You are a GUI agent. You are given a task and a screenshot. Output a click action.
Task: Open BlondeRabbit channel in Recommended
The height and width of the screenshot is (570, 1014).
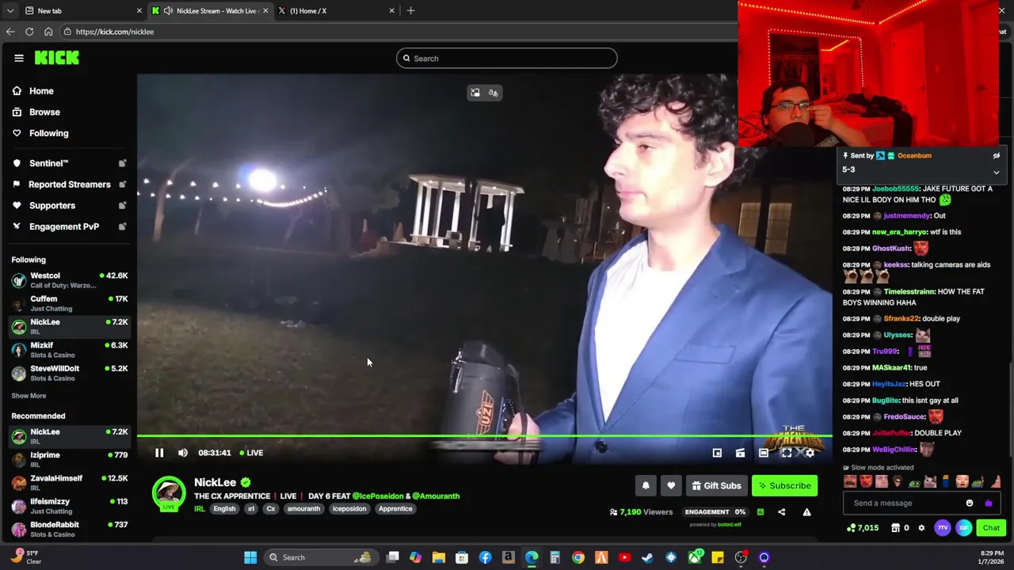point(69,529)
